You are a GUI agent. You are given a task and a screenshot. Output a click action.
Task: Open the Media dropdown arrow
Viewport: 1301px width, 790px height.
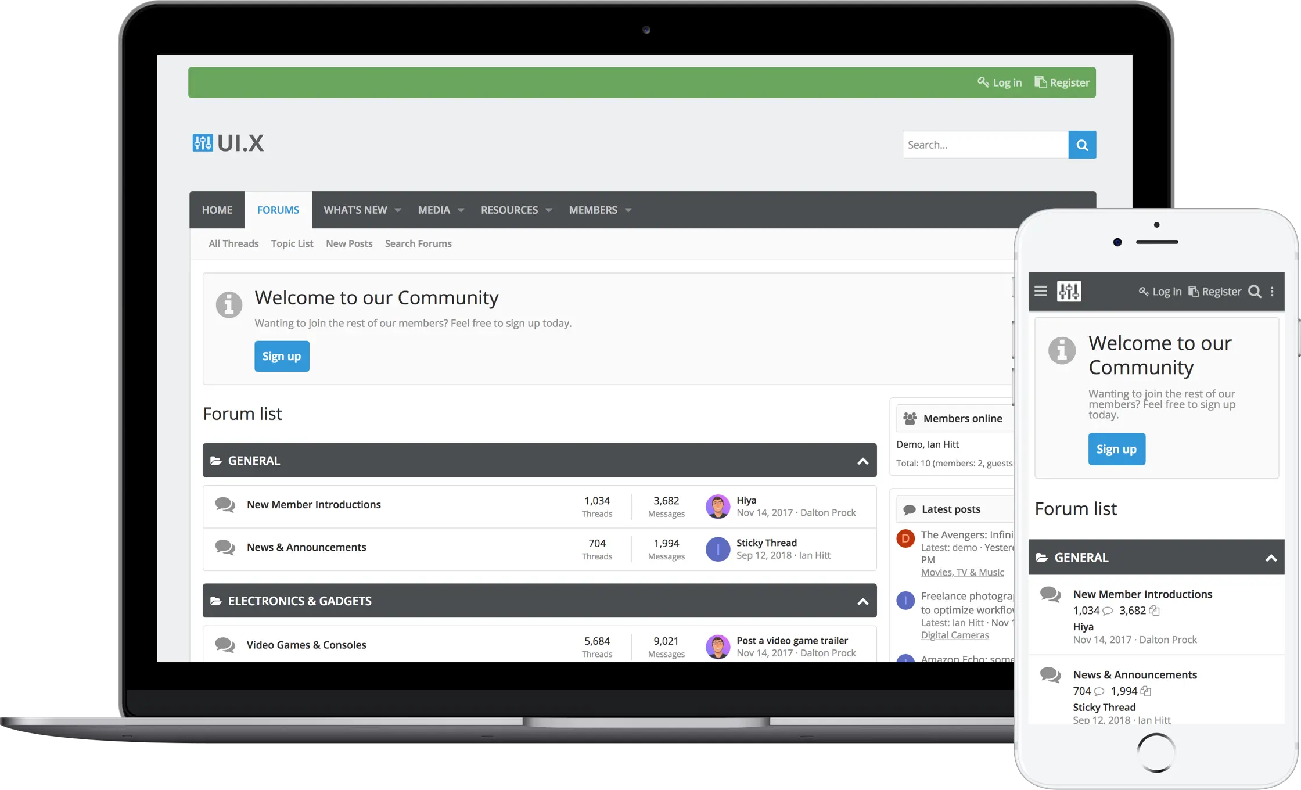click(461, 210)
